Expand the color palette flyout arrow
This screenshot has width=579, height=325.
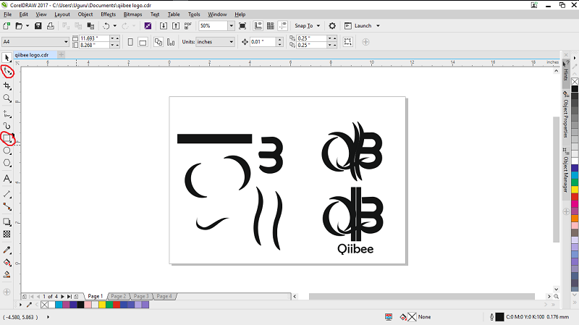pos(21,305)
